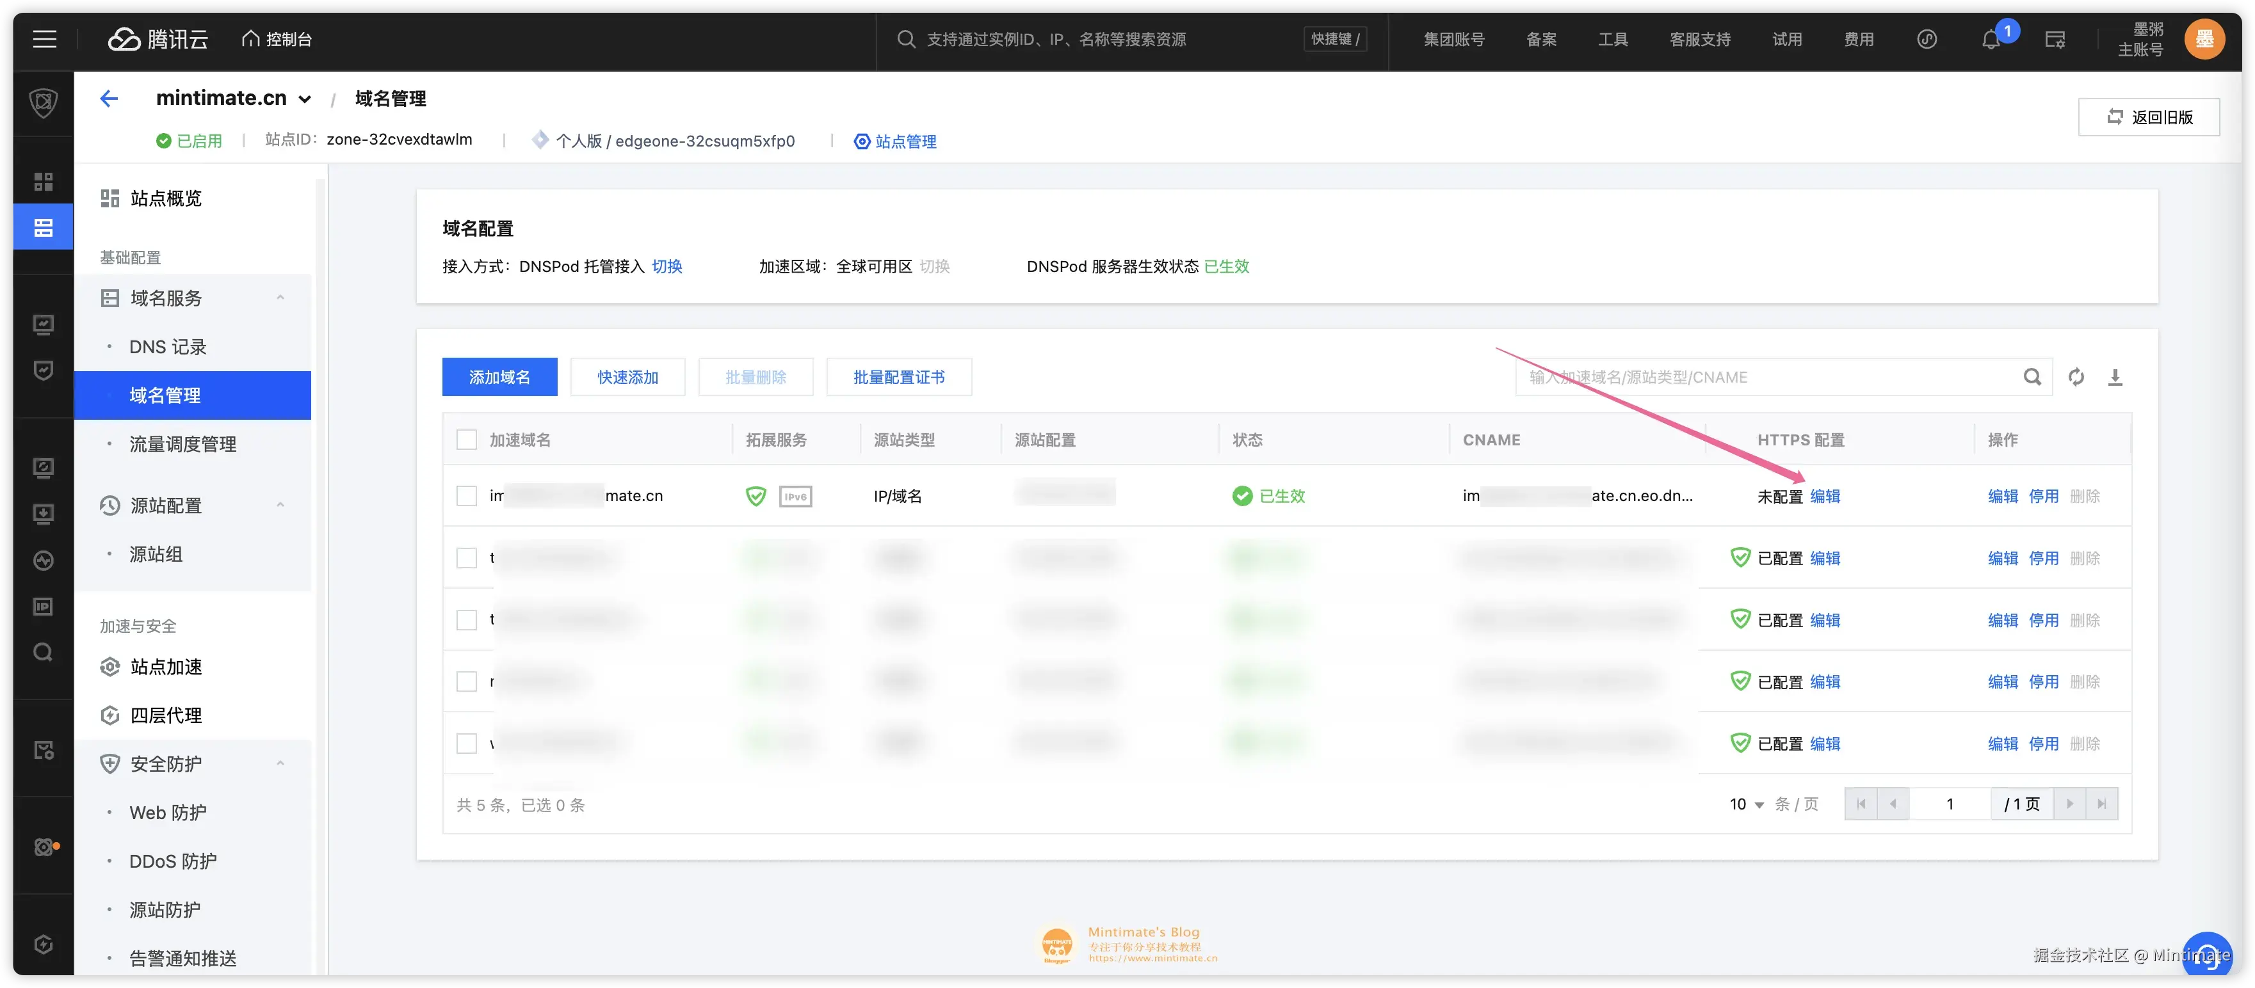Click 工具 in the top bar
Screen dimensions: 2255x988
[x=1612, y=40]
